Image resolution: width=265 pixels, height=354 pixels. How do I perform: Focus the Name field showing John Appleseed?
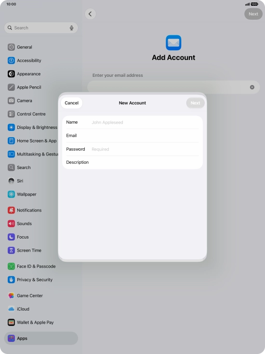pos(132,122)
